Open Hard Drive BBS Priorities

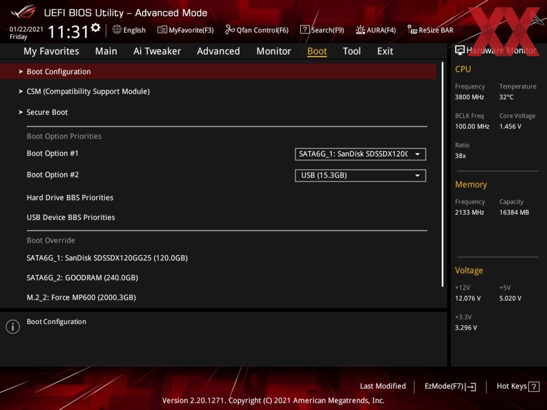tap(70, 197)
